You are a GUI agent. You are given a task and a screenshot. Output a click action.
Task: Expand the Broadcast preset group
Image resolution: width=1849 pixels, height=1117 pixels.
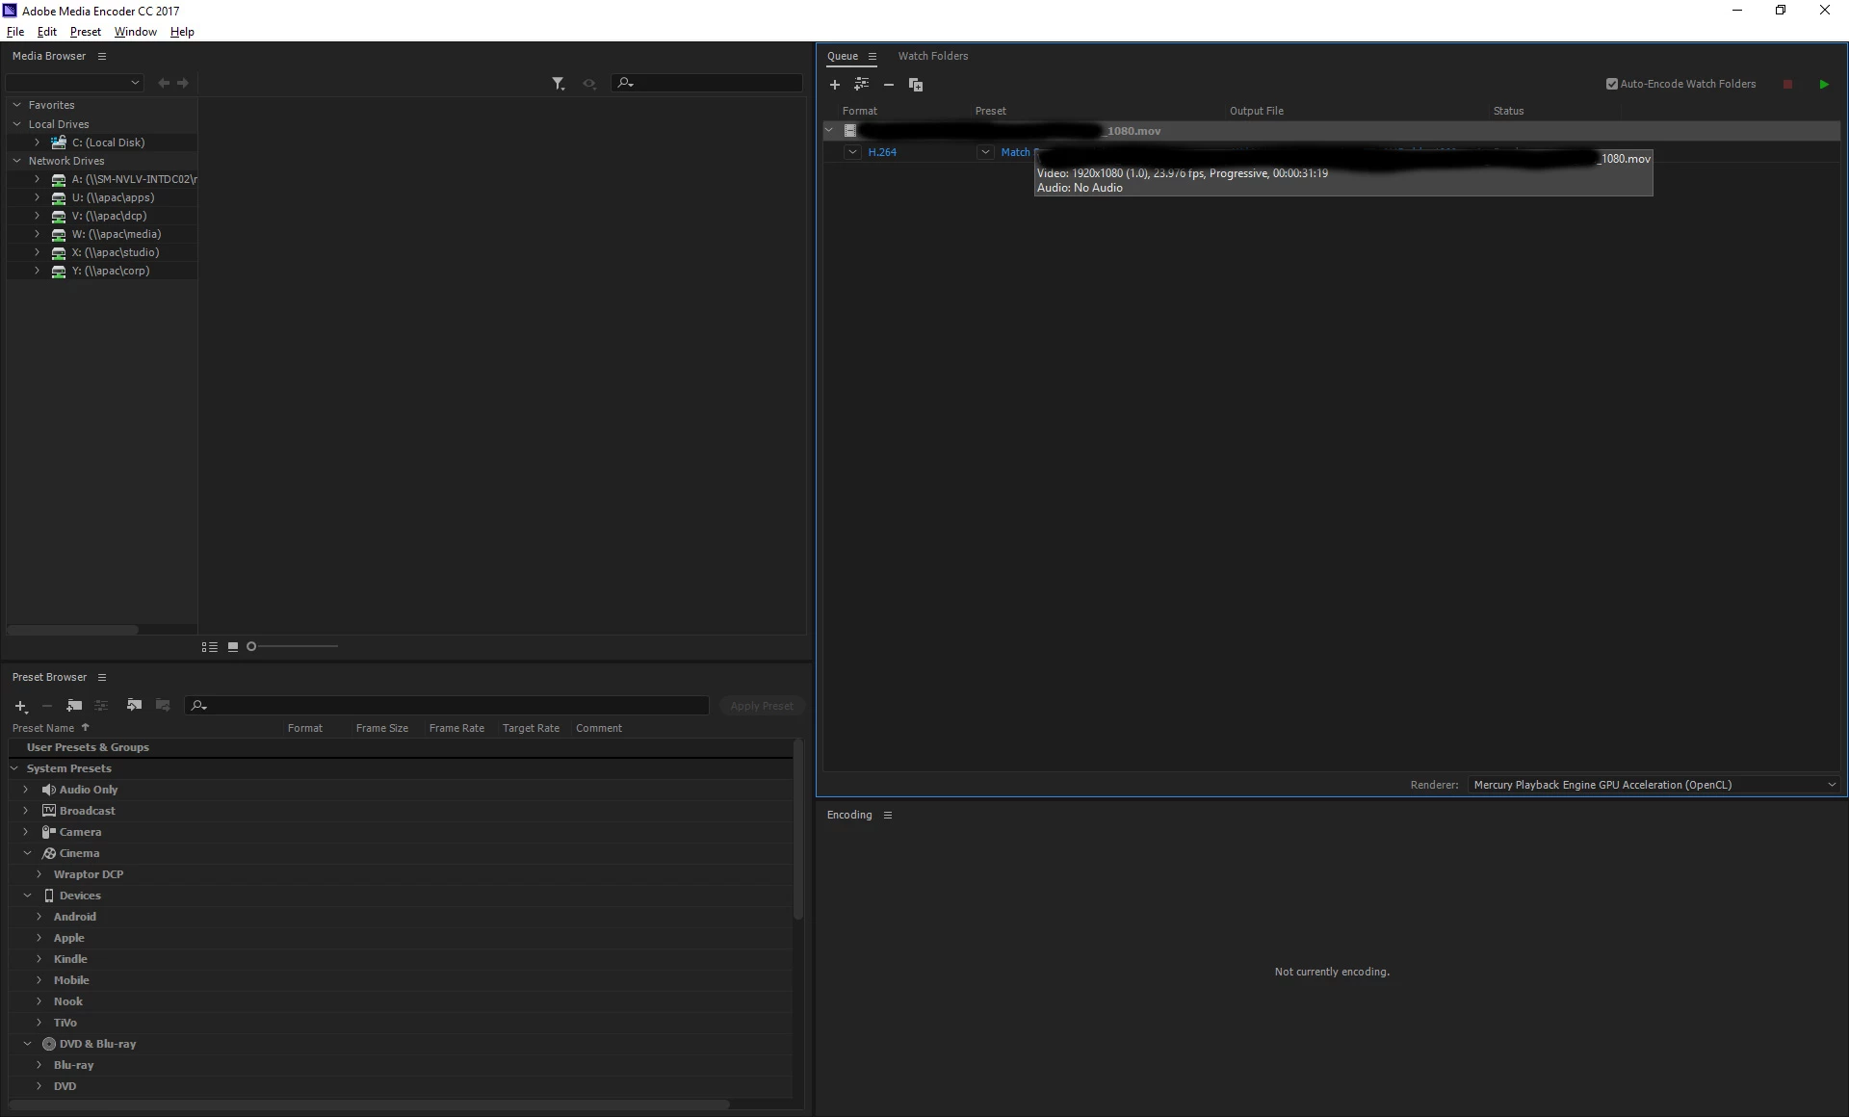(26, 811)
